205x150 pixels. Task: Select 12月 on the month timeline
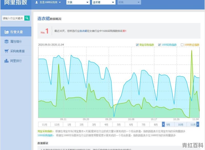57,125
